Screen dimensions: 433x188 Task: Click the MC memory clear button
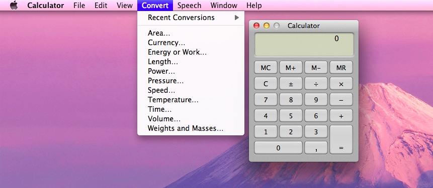pyautogui.click(x=266, y=68)
